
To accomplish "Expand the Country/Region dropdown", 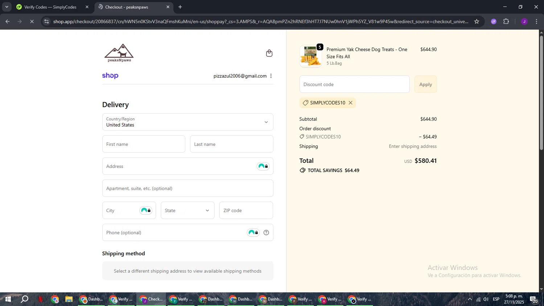I will (x=187, y=122).
